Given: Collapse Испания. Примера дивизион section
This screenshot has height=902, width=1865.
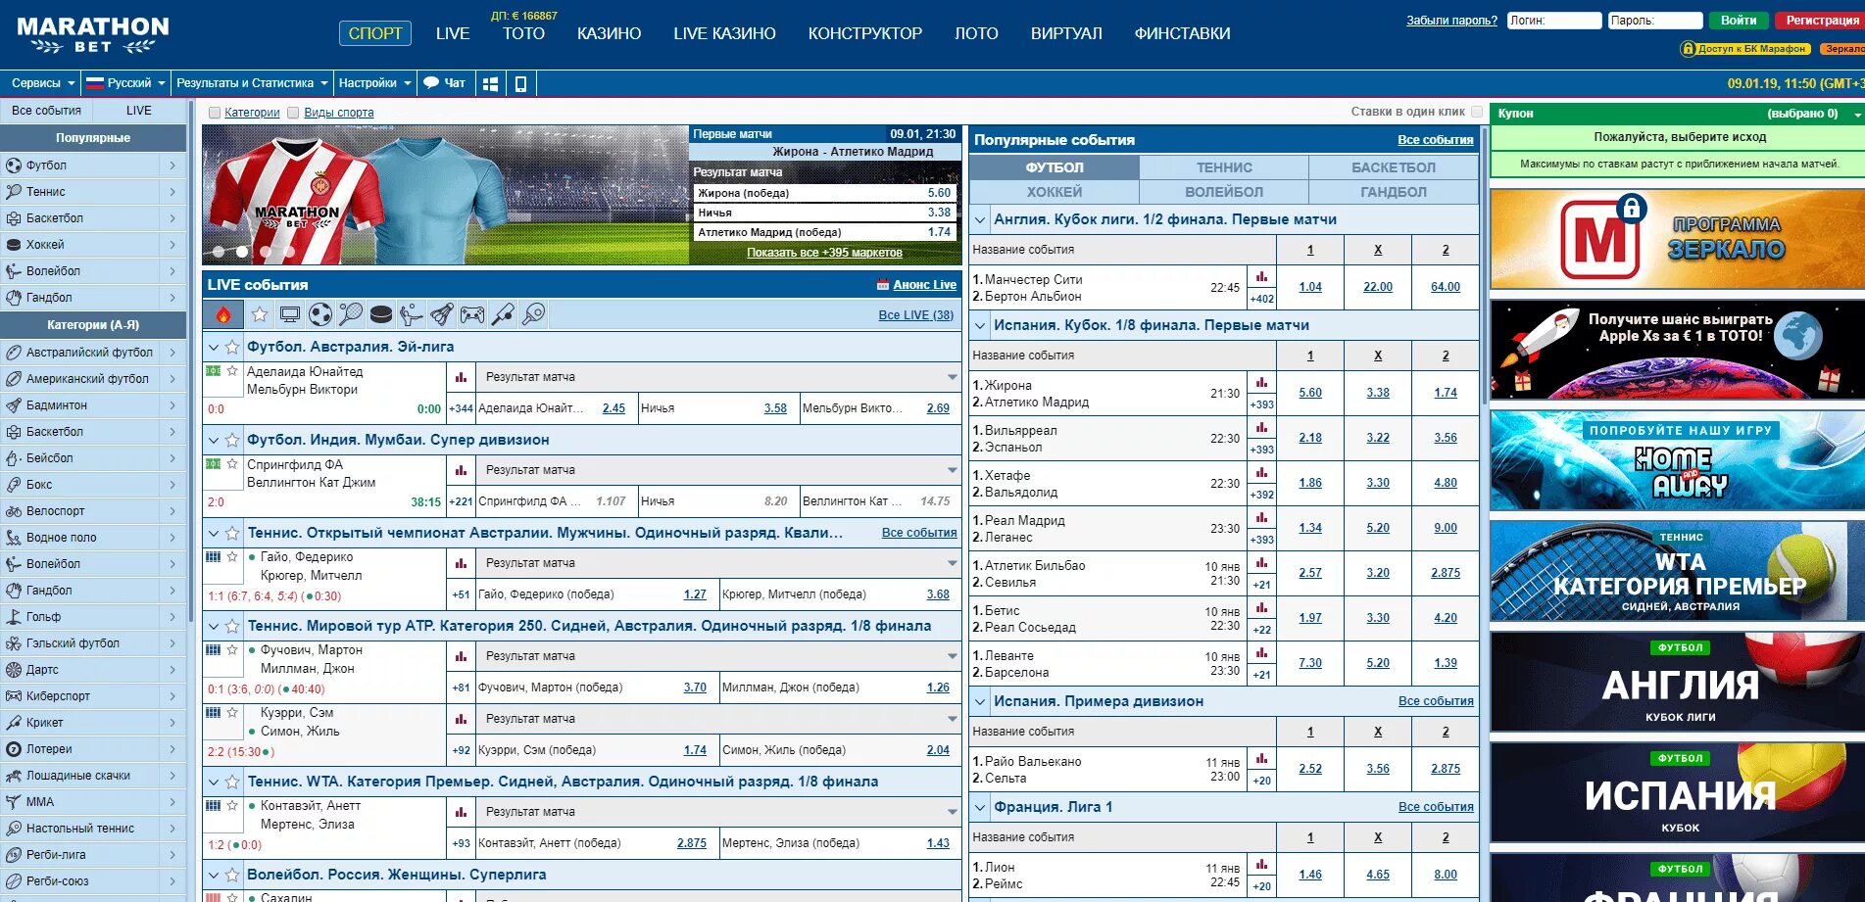Looking at the screenshot, I should [x=980, y=702].
